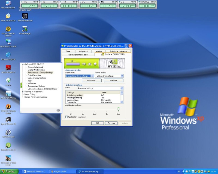Select Temperature Settings in the tree

[x=36, y=86]
